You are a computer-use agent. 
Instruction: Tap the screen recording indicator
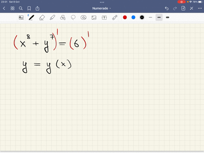pyautogui.click(x=181, y=2)
